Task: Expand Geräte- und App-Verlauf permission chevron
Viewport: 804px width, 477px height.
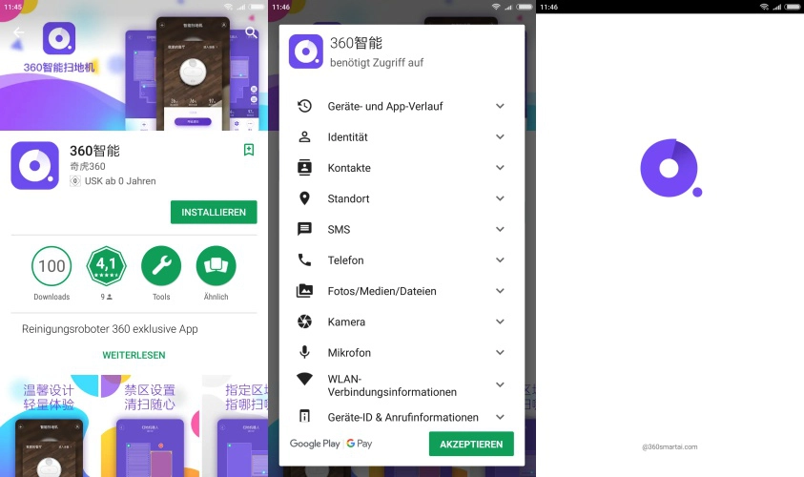Action: click(x=500, y=106)
